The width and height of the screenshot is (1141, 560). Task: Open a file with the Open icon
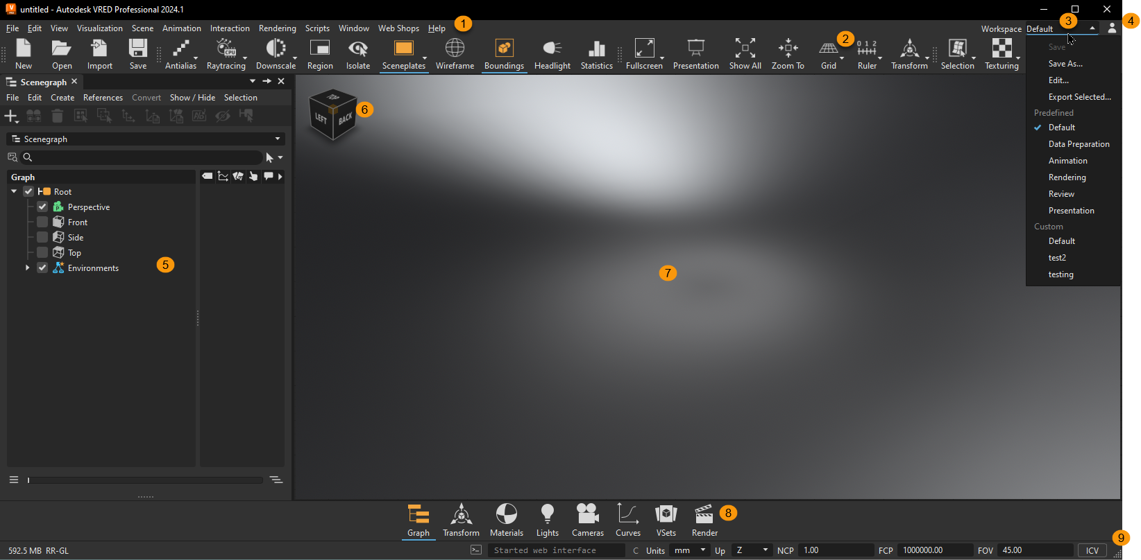click(62, 54)
